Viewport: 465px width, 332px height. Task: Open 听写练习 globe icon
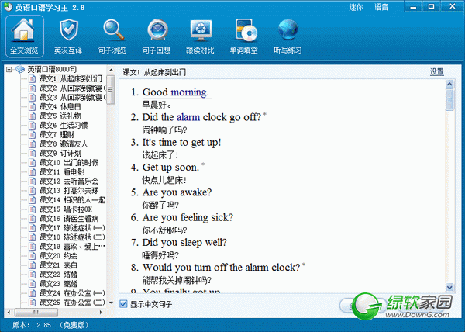[x=288, y=36]
